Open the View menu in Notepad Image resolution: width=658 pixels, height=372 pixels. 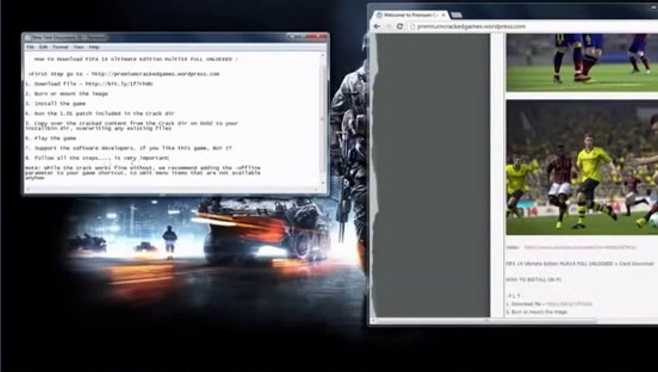coord(78,47)
